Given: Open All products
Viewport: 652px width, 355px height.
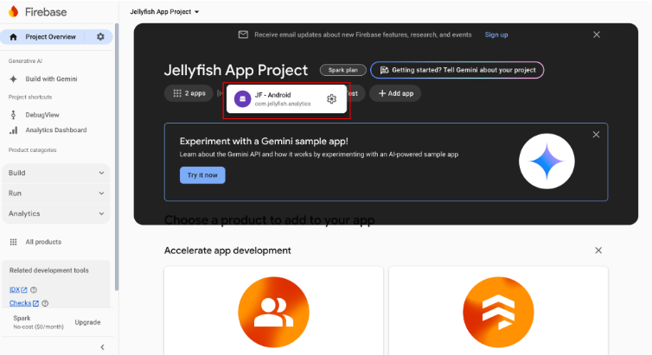Looking at the screenshot, I should [43, 242].
